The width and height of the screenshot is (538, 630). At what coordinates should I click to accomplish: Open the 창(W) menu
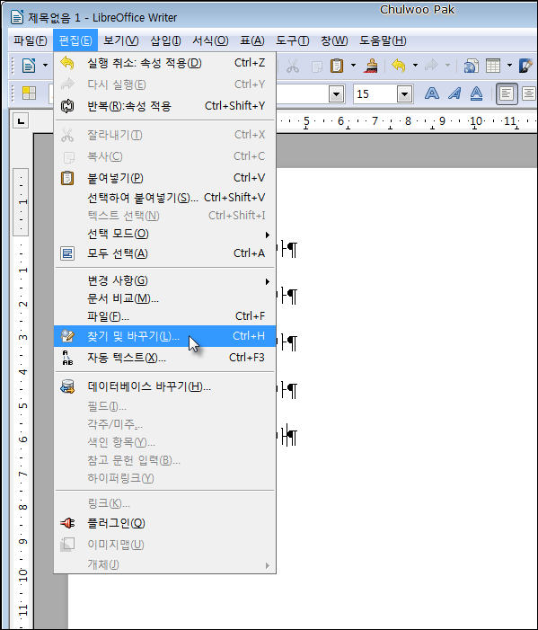coord(334,40)
